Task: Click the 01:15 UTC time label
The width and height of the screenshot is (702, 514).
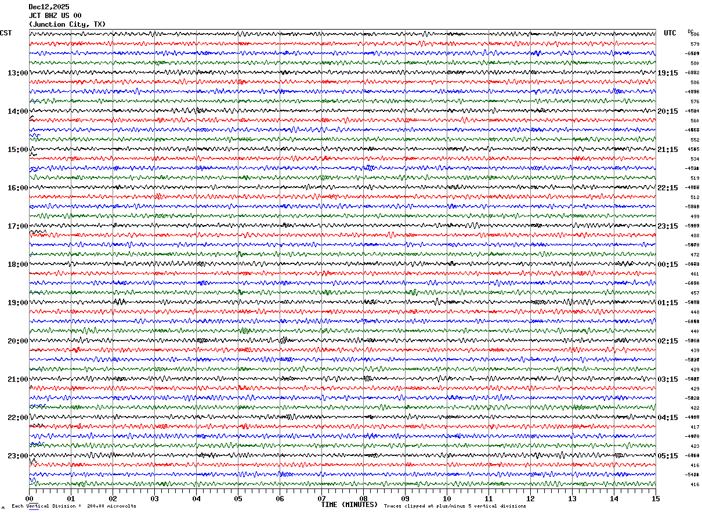Action: click(x=668, y=303)
